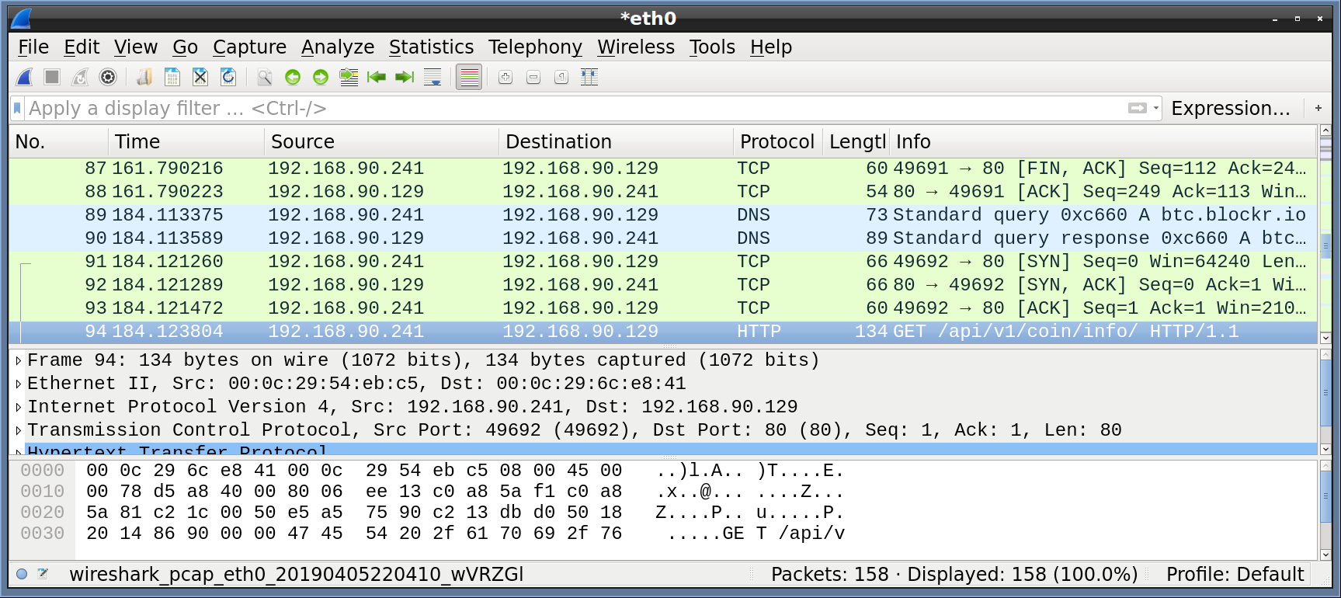Apply display filter arrow button
This screenshot has width=1341, height=598.
[x=1138, y=108]
